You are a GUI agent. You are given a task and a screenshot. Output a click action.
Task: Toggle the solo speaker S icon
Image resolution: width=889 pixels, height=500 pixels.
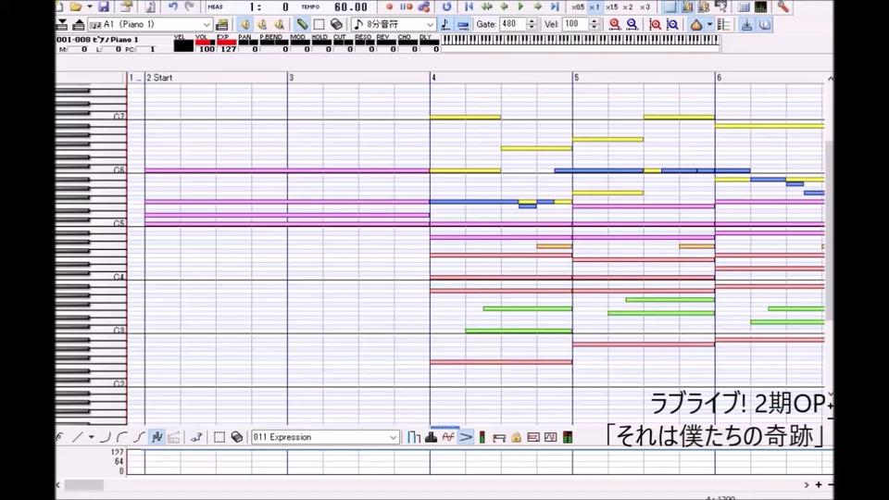[261, 24]
